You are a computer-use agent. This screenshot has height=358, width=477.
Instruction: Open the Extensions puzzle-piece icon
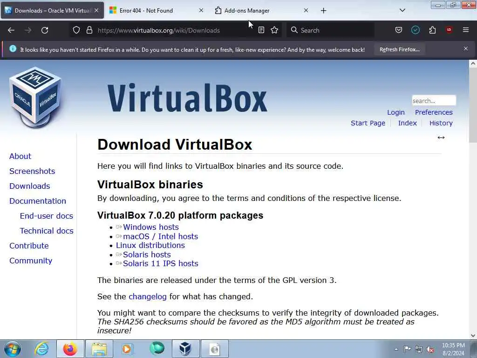pos(432,30)
